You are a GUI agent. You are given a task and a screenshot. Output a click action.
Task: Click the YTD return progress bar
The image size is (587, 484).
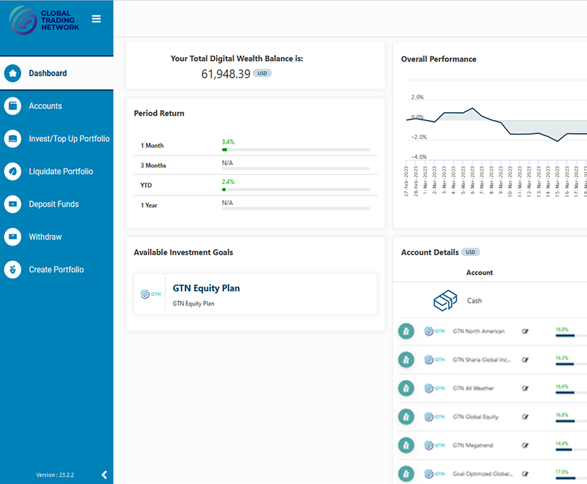296,190
